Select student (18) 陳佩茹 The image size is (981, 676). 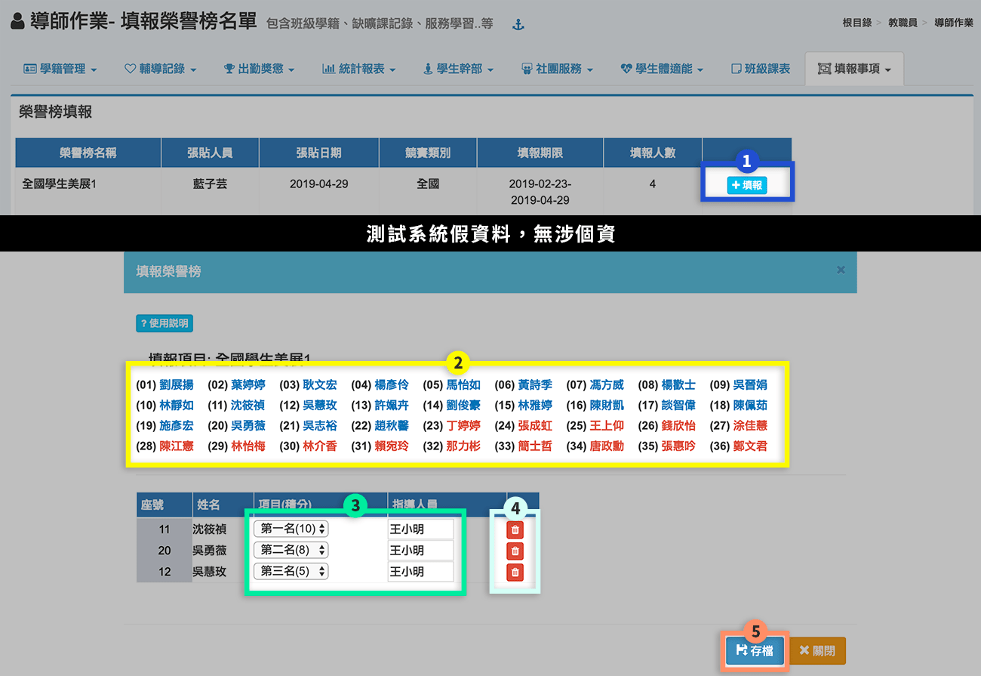pyautogui.click(x=750, y=405)
